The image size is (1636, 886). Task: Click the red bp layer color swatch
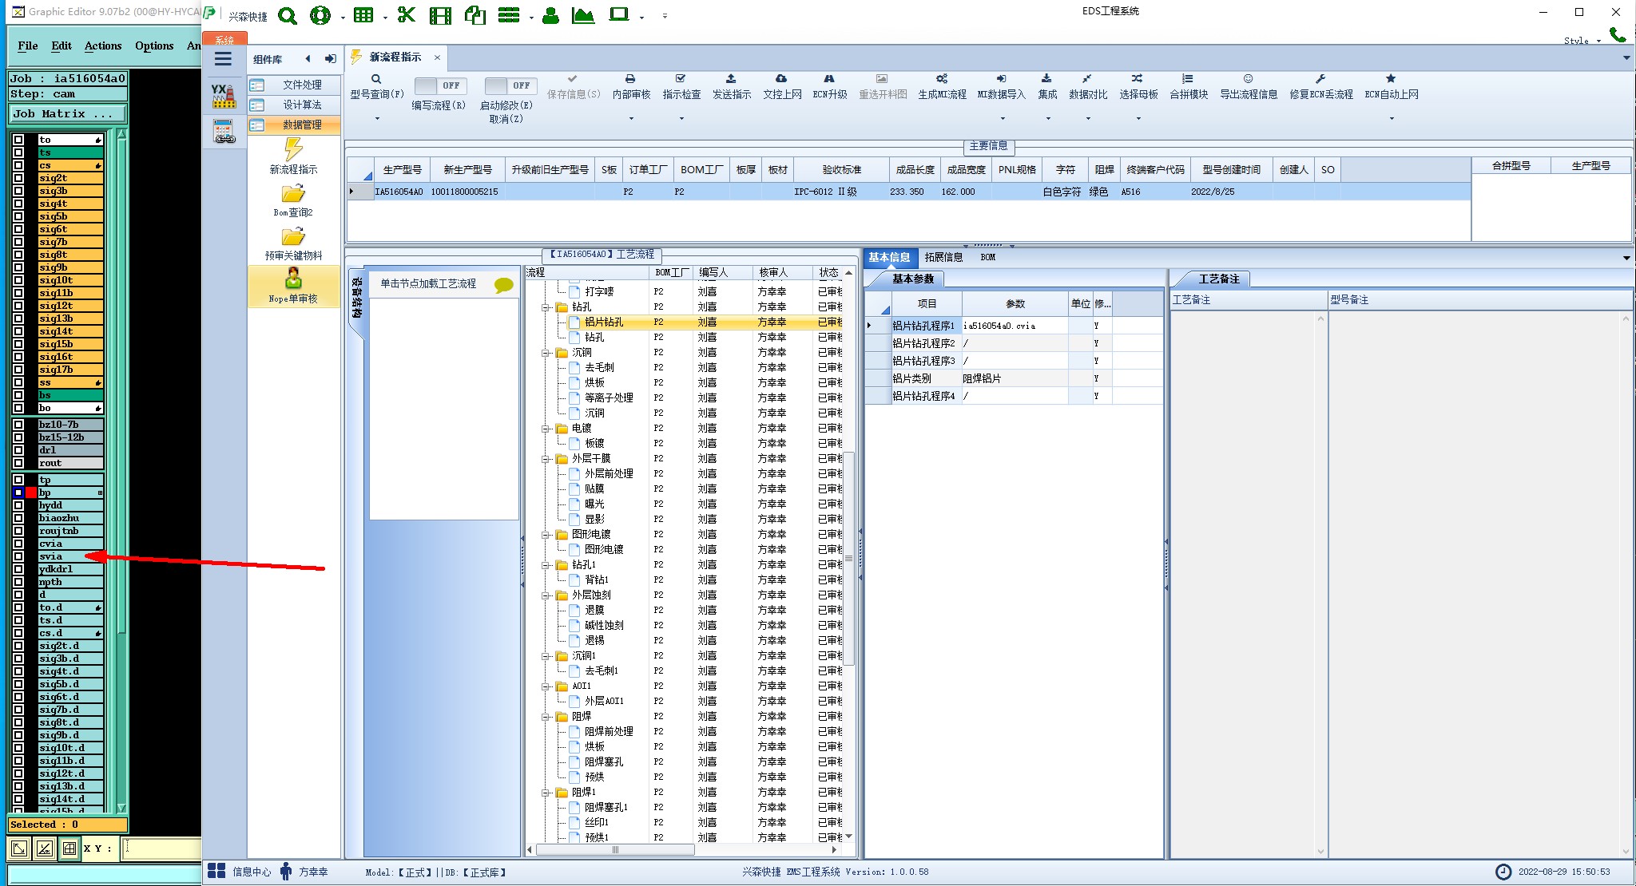pos(31,492)
